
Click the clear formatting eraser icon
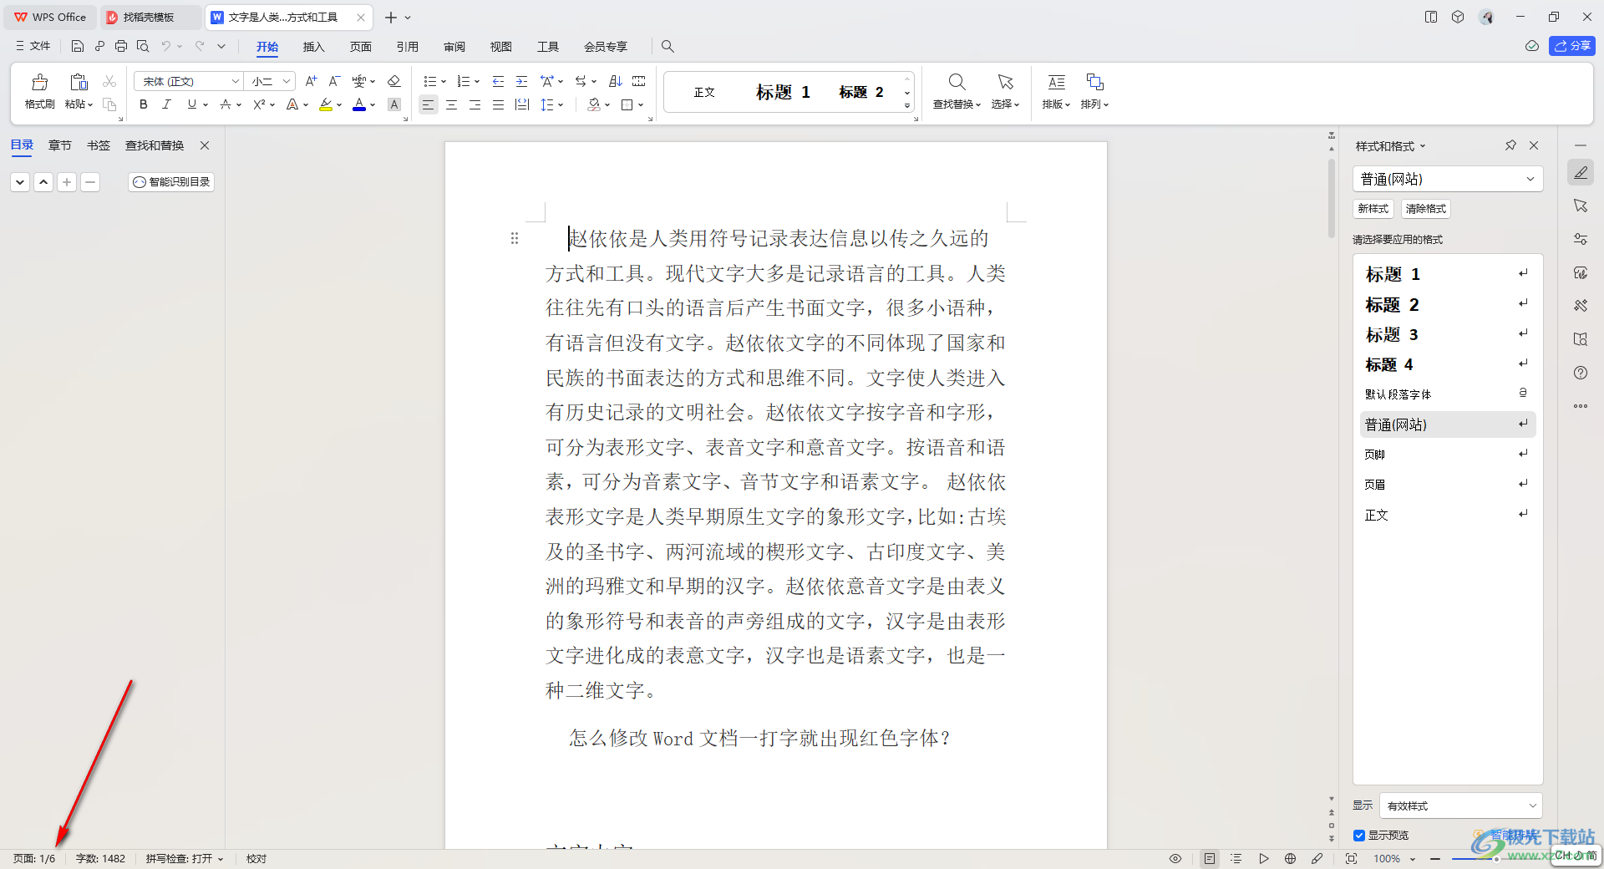pos(394,81)
